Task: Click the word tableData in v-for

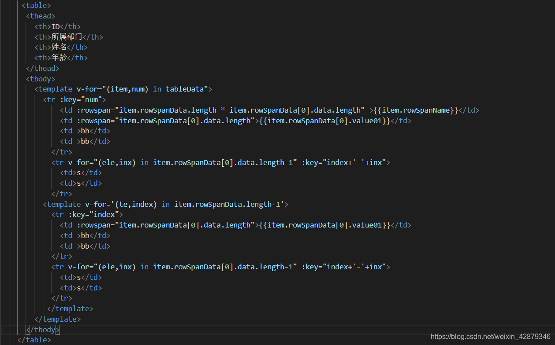Action: 185,89
